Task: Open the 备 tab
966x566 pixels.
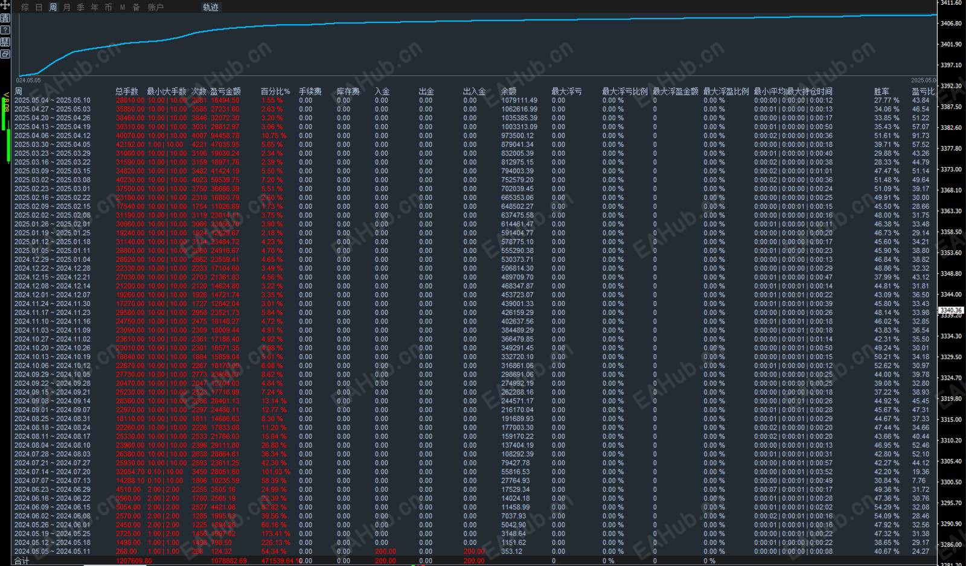Action: click(x=136, y=7)
